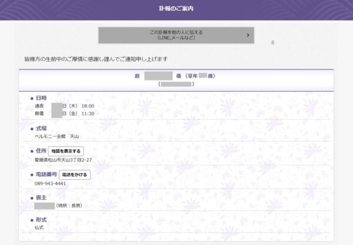Click the phone number 089-943-4441

pos(50,183)
